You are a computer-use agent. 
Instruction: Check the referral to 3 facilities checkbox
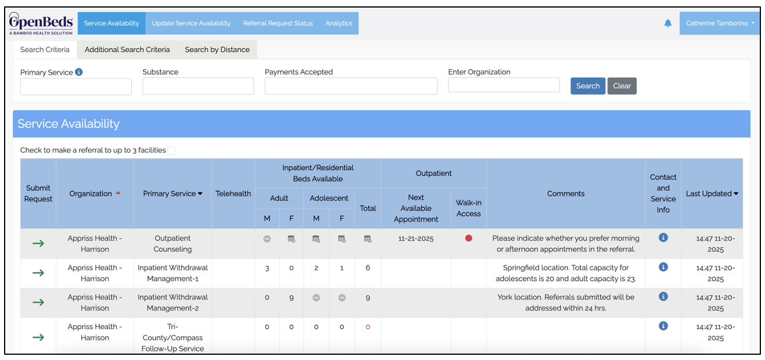(x=171, y=150)
